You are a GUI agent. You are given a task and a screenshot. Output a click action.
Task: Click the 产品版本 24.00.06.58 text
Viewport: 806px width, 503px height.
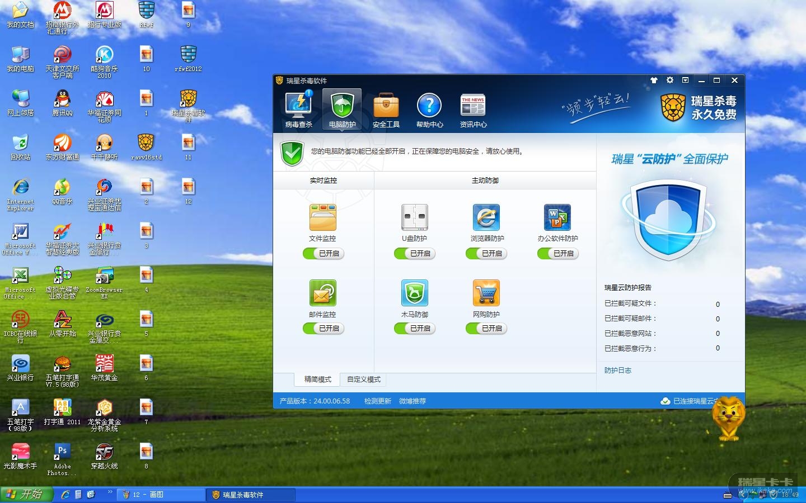point(315,401)
